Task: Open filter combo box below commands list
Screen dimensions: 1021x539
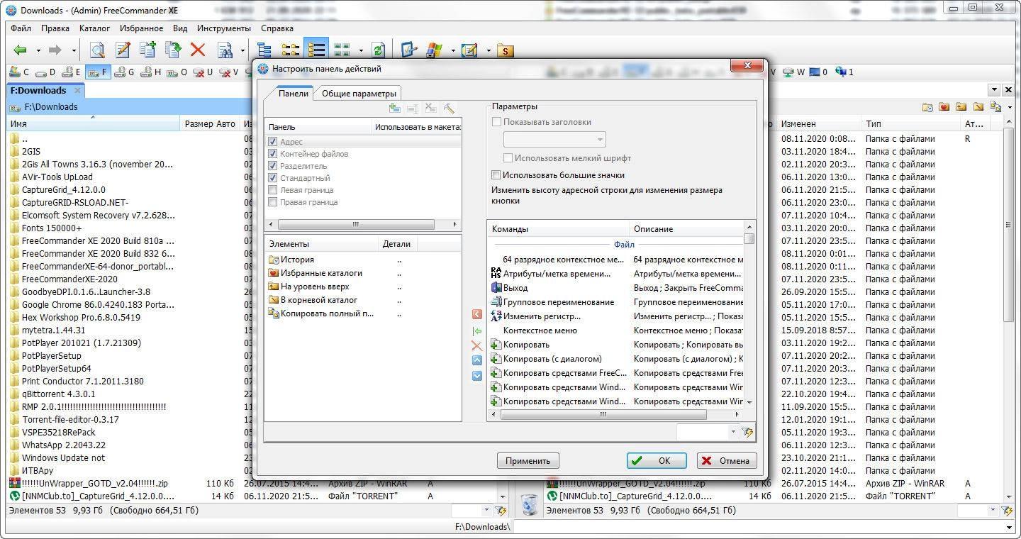Action: (708, 432)
